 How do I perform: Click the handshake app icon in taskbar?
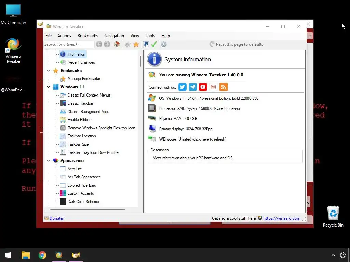[76, 255]
